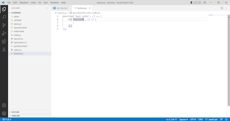Change indentation via Spaces: 4
230x121 pixels.
[183, 119]
